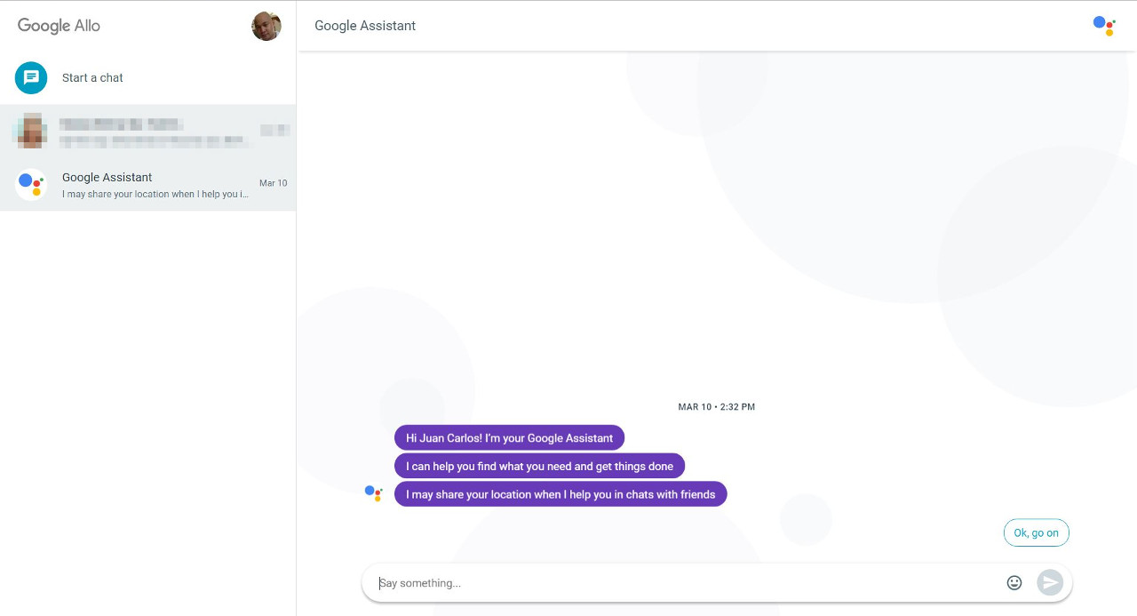Click the Google Assistant avatar in the chat list

click(31, 185)
